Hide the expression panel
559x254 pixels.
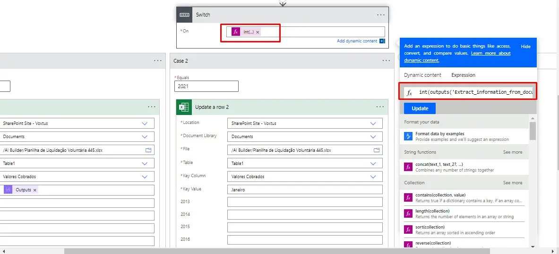[525, 47]
